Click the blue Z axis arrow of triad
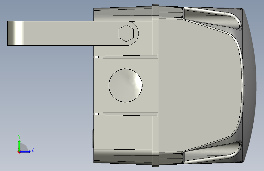The image size is (264, 171). tap(25, 152)
